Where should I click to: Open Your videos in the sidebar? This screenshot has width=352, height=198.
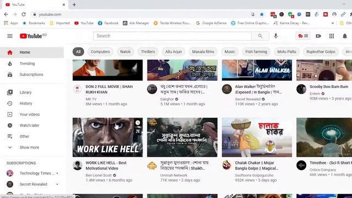coord(32,114)
